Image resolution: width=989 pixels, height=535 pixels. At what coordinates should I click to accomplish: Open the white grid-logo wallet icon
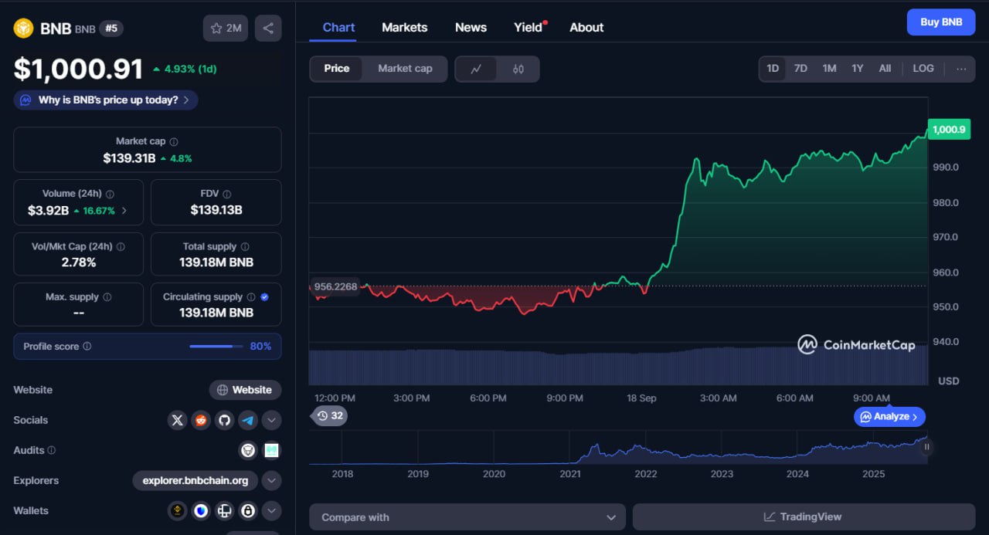[x=224, y=510]
